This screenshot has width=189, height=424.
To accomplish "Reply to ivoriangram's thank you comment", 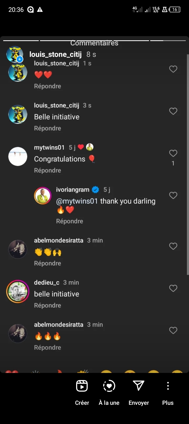I will coord(70,221).
